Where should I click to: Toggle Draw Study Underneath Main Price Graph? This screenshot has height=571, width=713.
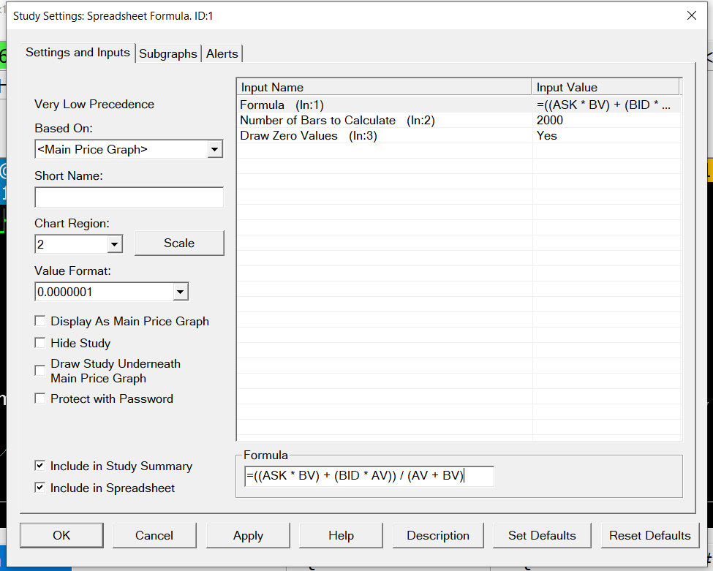(x=40, y=371)
